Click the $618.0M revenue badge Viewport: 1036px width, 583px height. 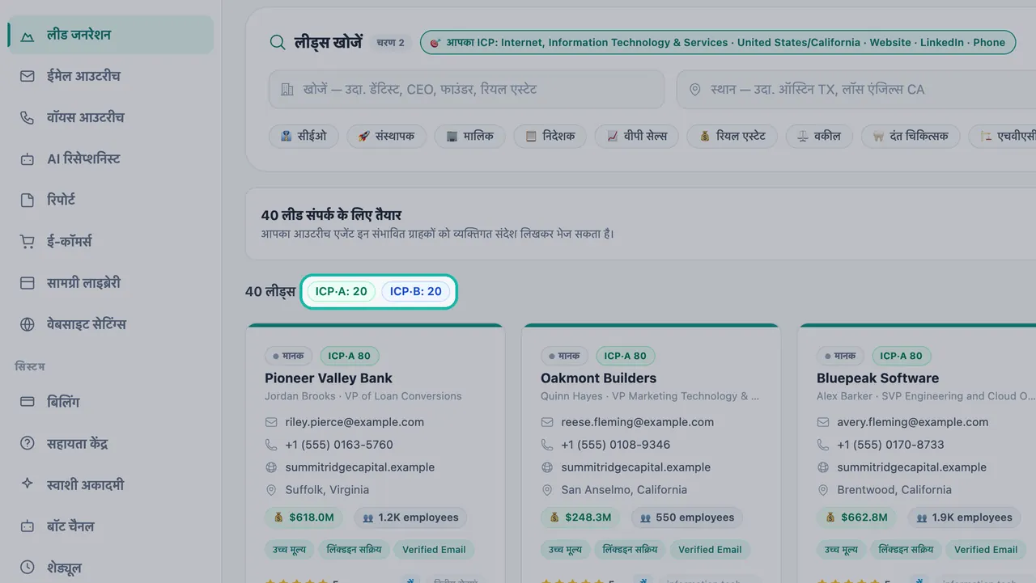click(304, 518)
